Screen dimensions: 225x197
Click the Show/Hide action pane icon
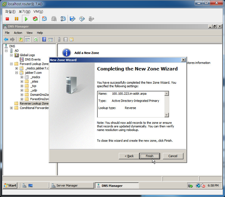click(50, 40)
